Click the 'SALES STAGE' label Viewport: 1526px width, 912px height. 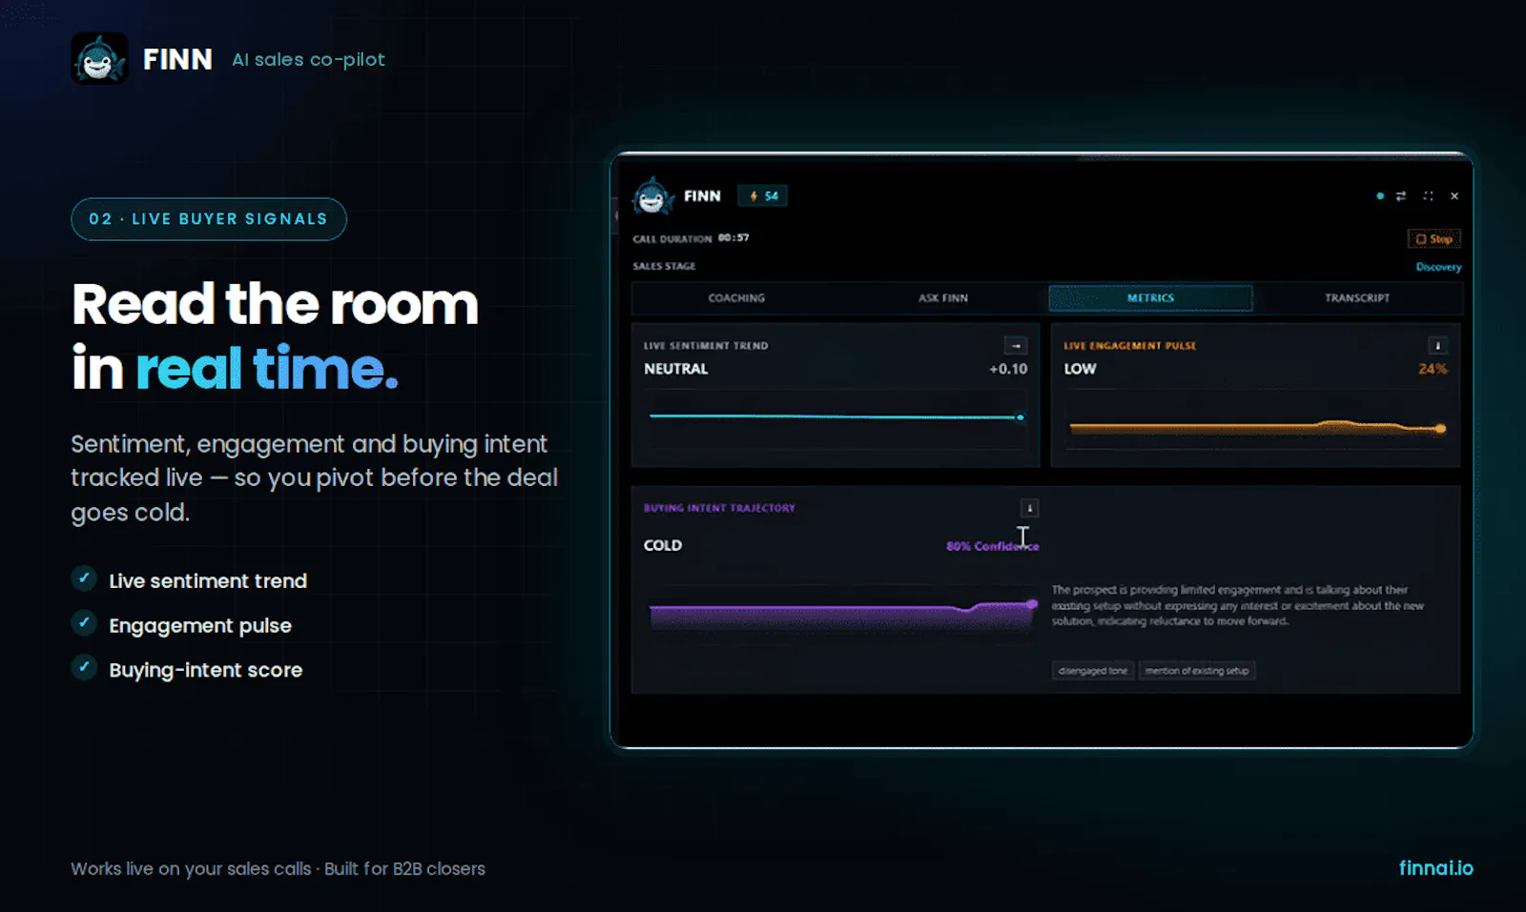(x=664, y=266)
